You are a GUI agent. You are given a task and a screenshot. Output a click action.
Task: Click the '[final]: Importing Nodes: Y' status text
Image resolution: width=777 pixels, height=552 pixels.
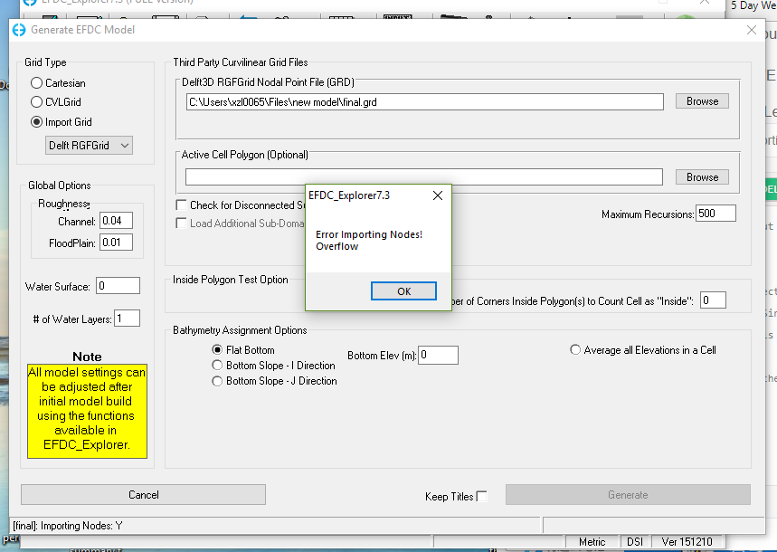point(68,526)
